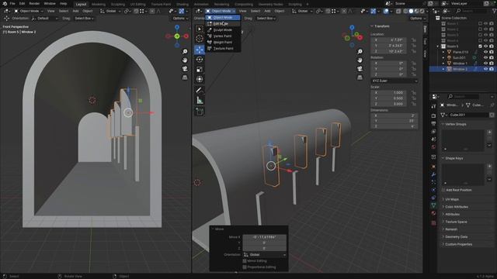The width and height of the screenshot is (497, 279).
Task: Choose Weight Paint from mode menu
Action: (223, 42)
